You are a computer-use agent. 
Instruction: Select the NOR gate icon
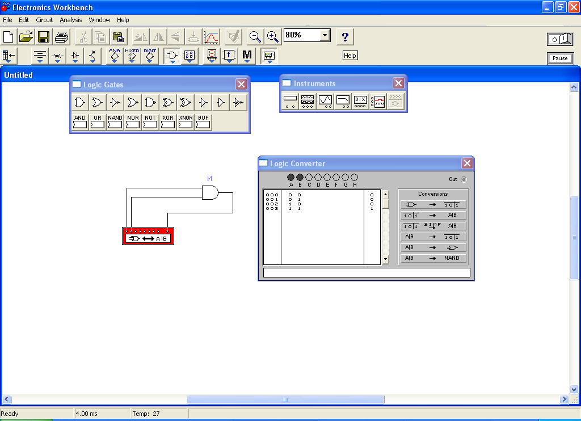tap(132, 102)
